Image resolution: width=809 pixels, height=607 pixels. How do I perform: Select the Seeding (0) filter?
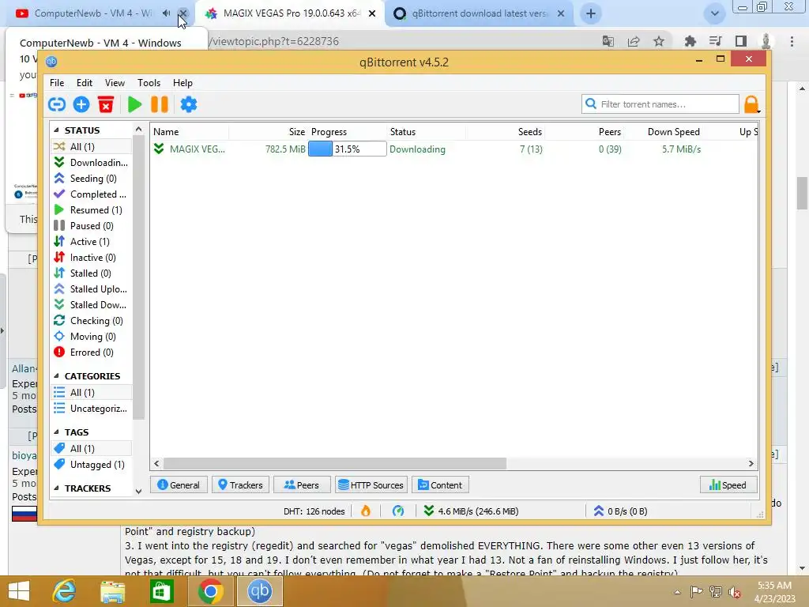coord(92,179)
